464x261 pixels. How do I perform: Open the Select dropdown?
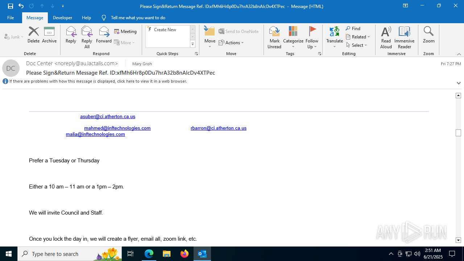pos(357,45)
